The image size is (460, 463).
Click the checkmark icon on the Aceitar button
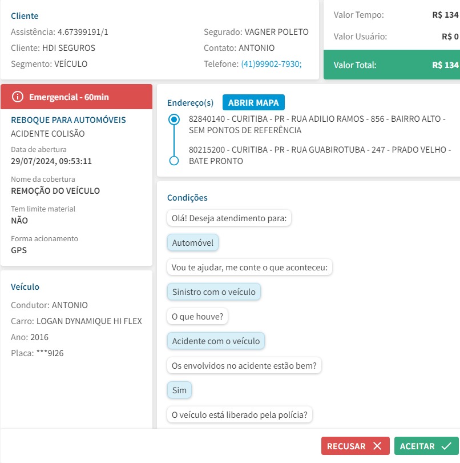tap(446, 446)
